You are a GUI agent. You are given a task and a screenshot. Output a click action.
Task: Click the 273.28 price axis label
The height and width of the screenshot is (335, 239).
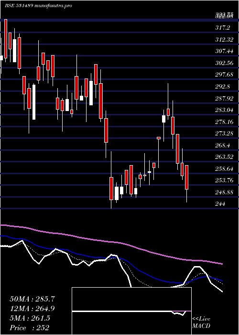tap(224, 134)
